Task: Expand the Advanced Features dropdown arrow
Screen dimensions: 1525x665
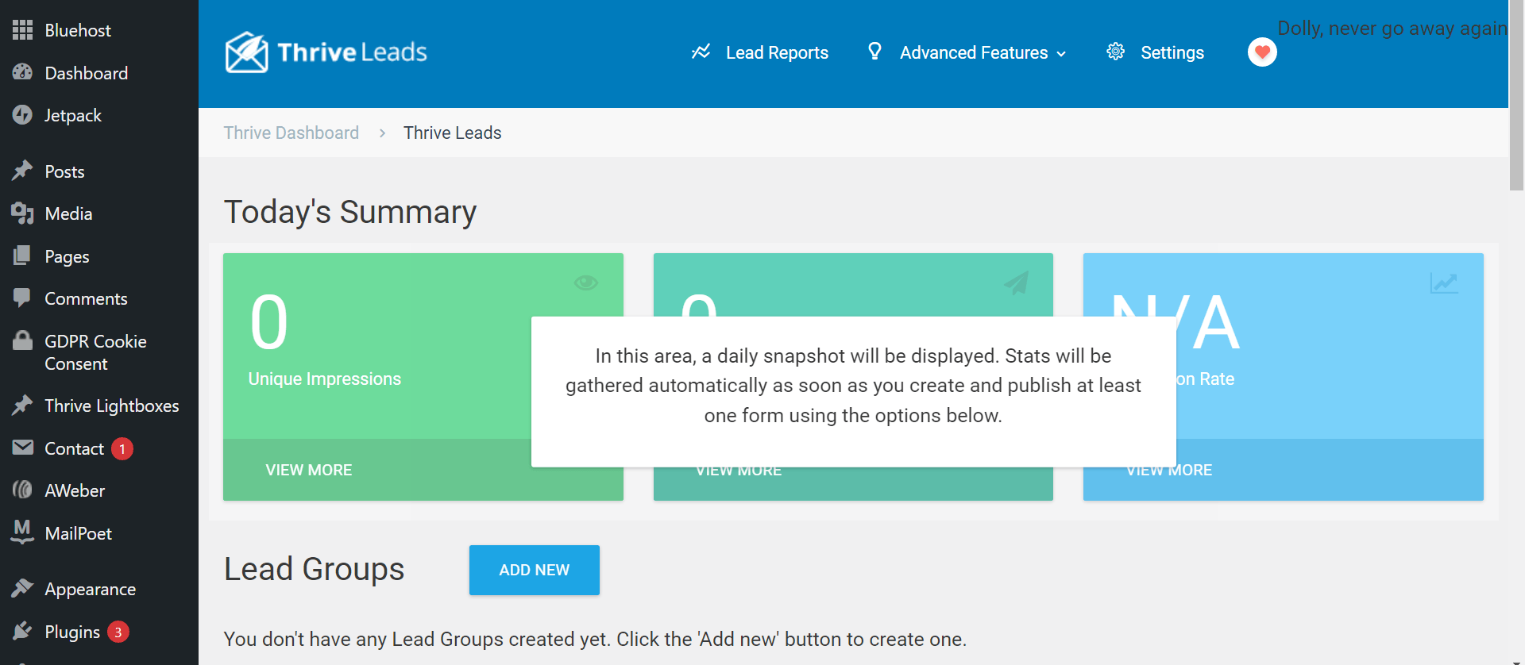Action: click(x=1061, y=54)
